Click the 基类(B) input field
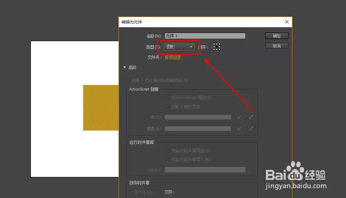 [x=198, y=128]
